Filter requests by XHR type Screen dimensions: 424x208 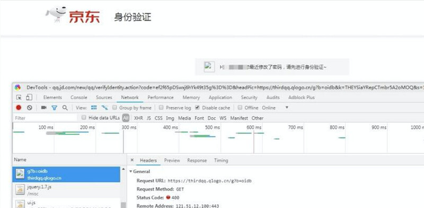138,118
